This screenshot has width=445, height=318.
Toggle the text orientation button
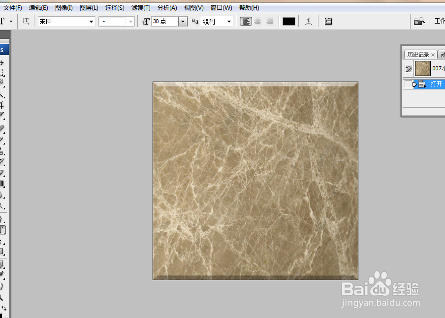[x=26, y=21]
